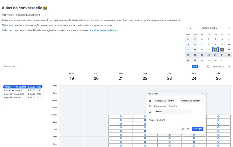Add lesson on TER 21 at 3 pm slot
The height and width of the screenshot is (147, 233).
[121, 138]
